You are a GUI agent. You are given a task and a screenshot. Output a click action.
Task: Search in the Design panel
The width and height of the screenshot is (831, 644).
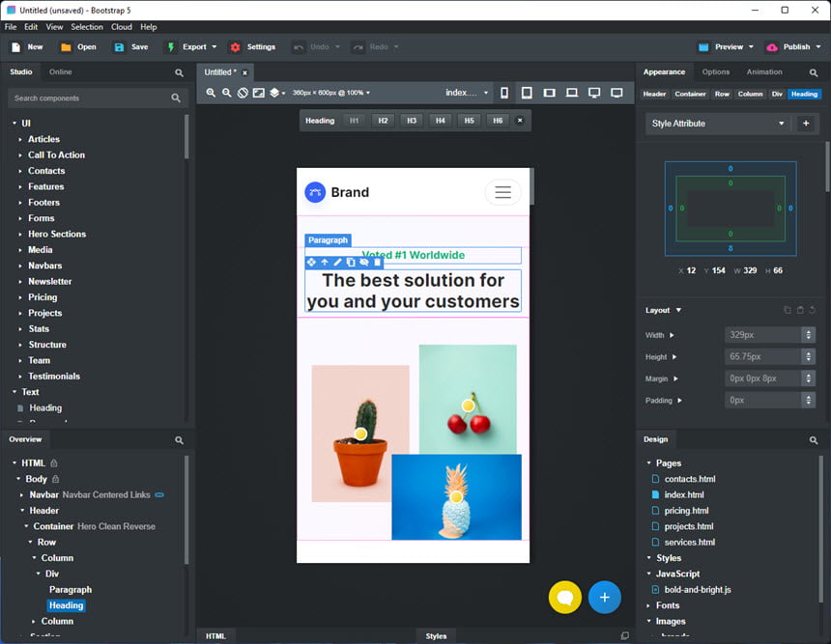click(814, 440)
